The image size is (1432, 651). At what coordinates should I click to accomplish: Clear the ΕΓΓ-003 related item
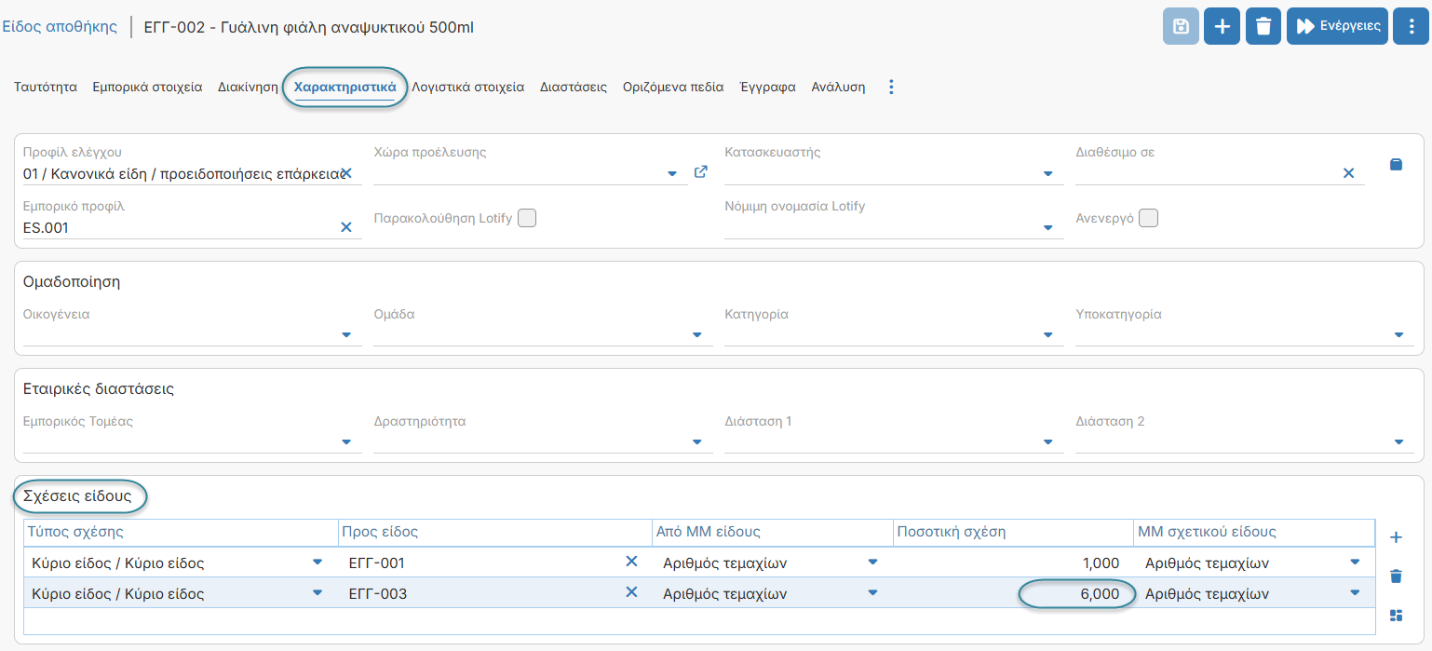631,592
